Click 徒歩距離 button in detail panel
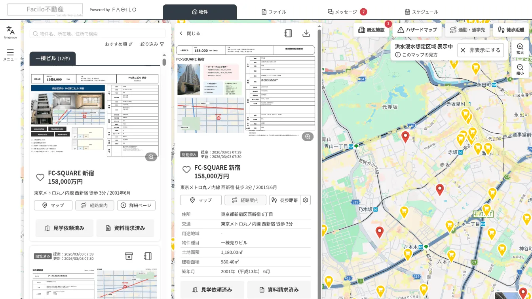The height and width of the screenshot is (299, 532). point(285,200)
